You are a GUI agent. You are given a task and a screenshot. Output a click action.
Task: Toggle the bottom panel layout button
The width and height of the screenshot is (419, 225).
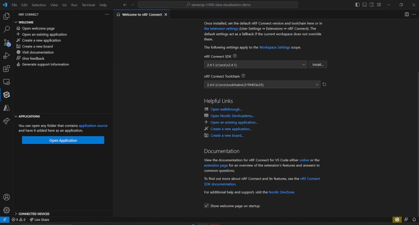click(x=365, y=5)
